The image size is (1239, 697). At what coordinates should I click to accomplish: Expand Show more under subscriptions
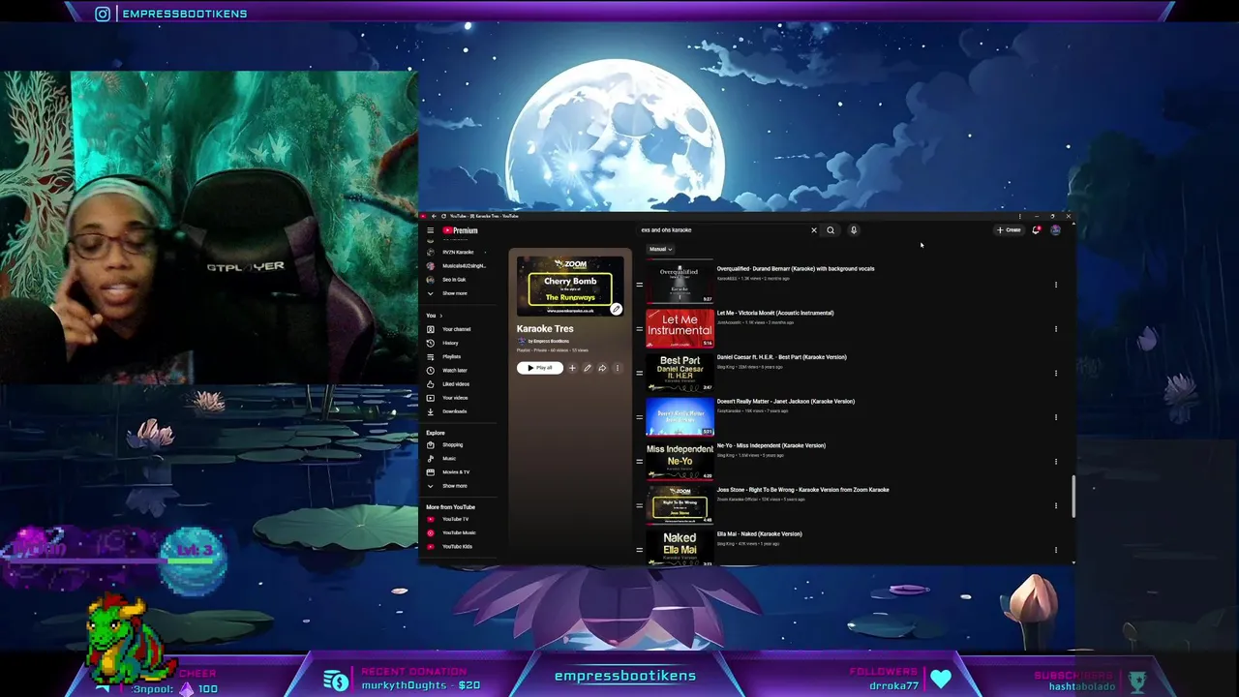click(454, 293)
